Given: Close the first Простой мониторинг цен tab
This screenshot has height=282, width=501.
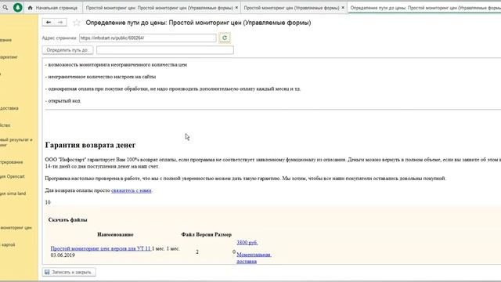Looking at the screenshot, I should [236, 7].
